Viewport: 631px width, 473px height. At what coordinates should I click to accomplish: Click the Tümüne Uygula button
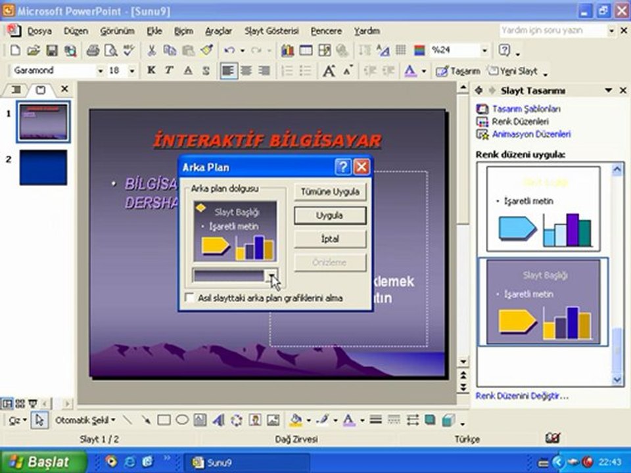point(330,192)
